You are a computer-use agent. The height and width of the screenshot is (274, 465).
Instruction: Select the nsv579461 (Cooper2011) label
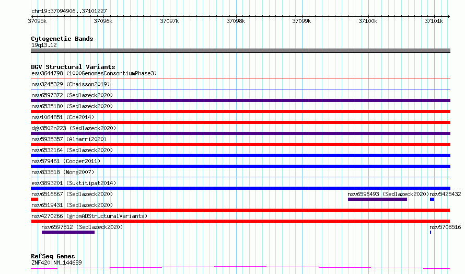66,161
